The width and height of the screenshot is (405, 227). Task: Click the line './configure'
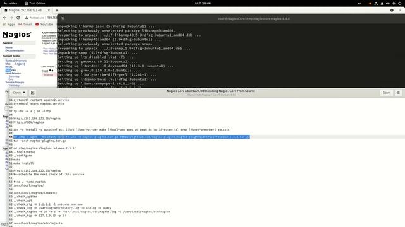click(x=23, y=156)
